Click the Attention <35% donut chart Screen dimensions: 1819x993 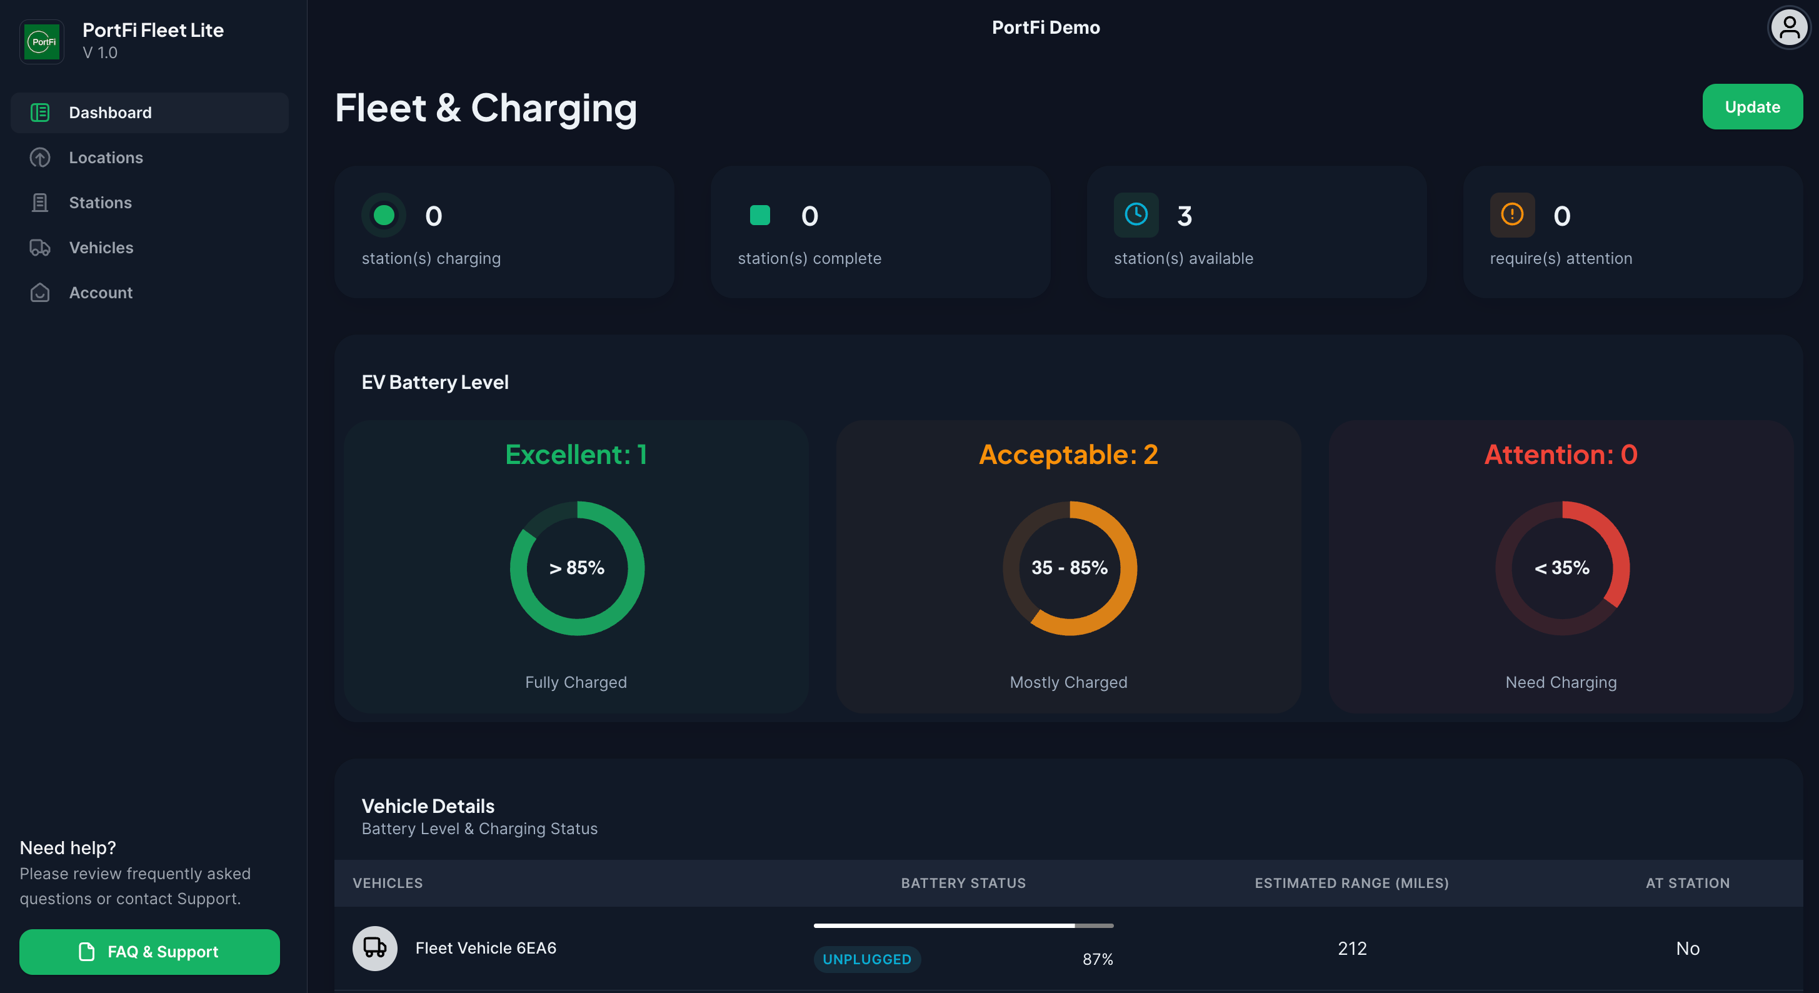tap(1562, 568)
